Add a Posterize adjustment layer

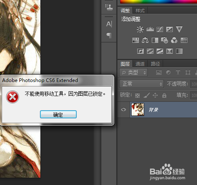(150, 51)
